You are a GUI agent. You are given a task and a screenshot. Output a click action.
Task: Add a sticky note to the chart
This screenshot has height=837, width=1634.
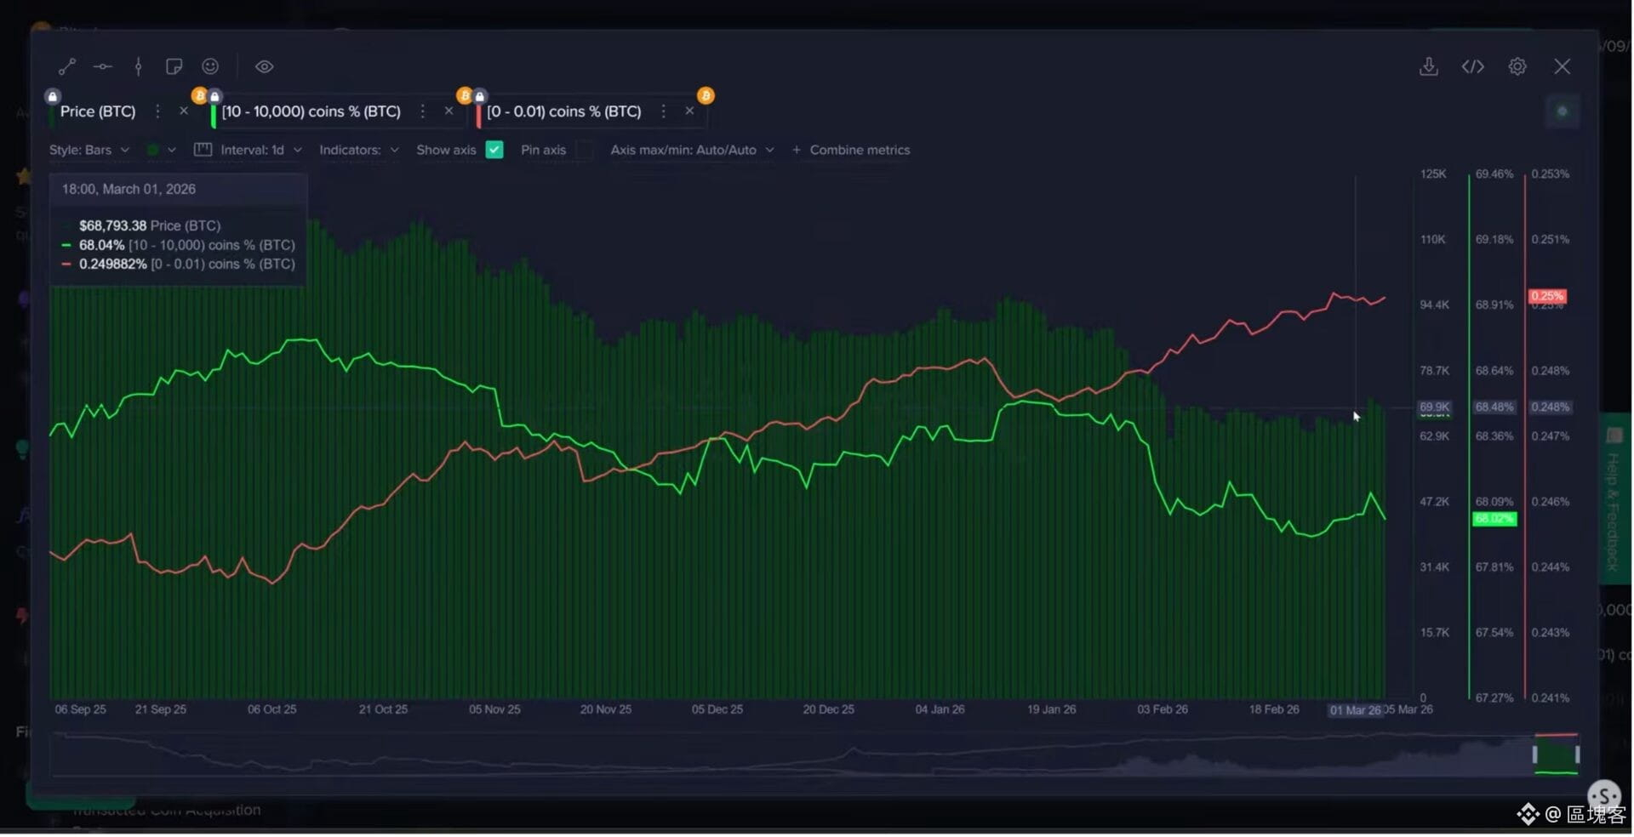174,66
